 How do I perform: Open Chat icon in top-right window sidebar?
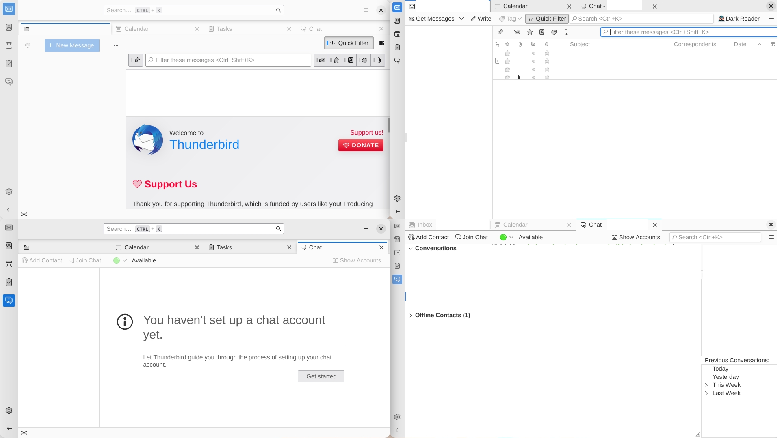[397, 61]
